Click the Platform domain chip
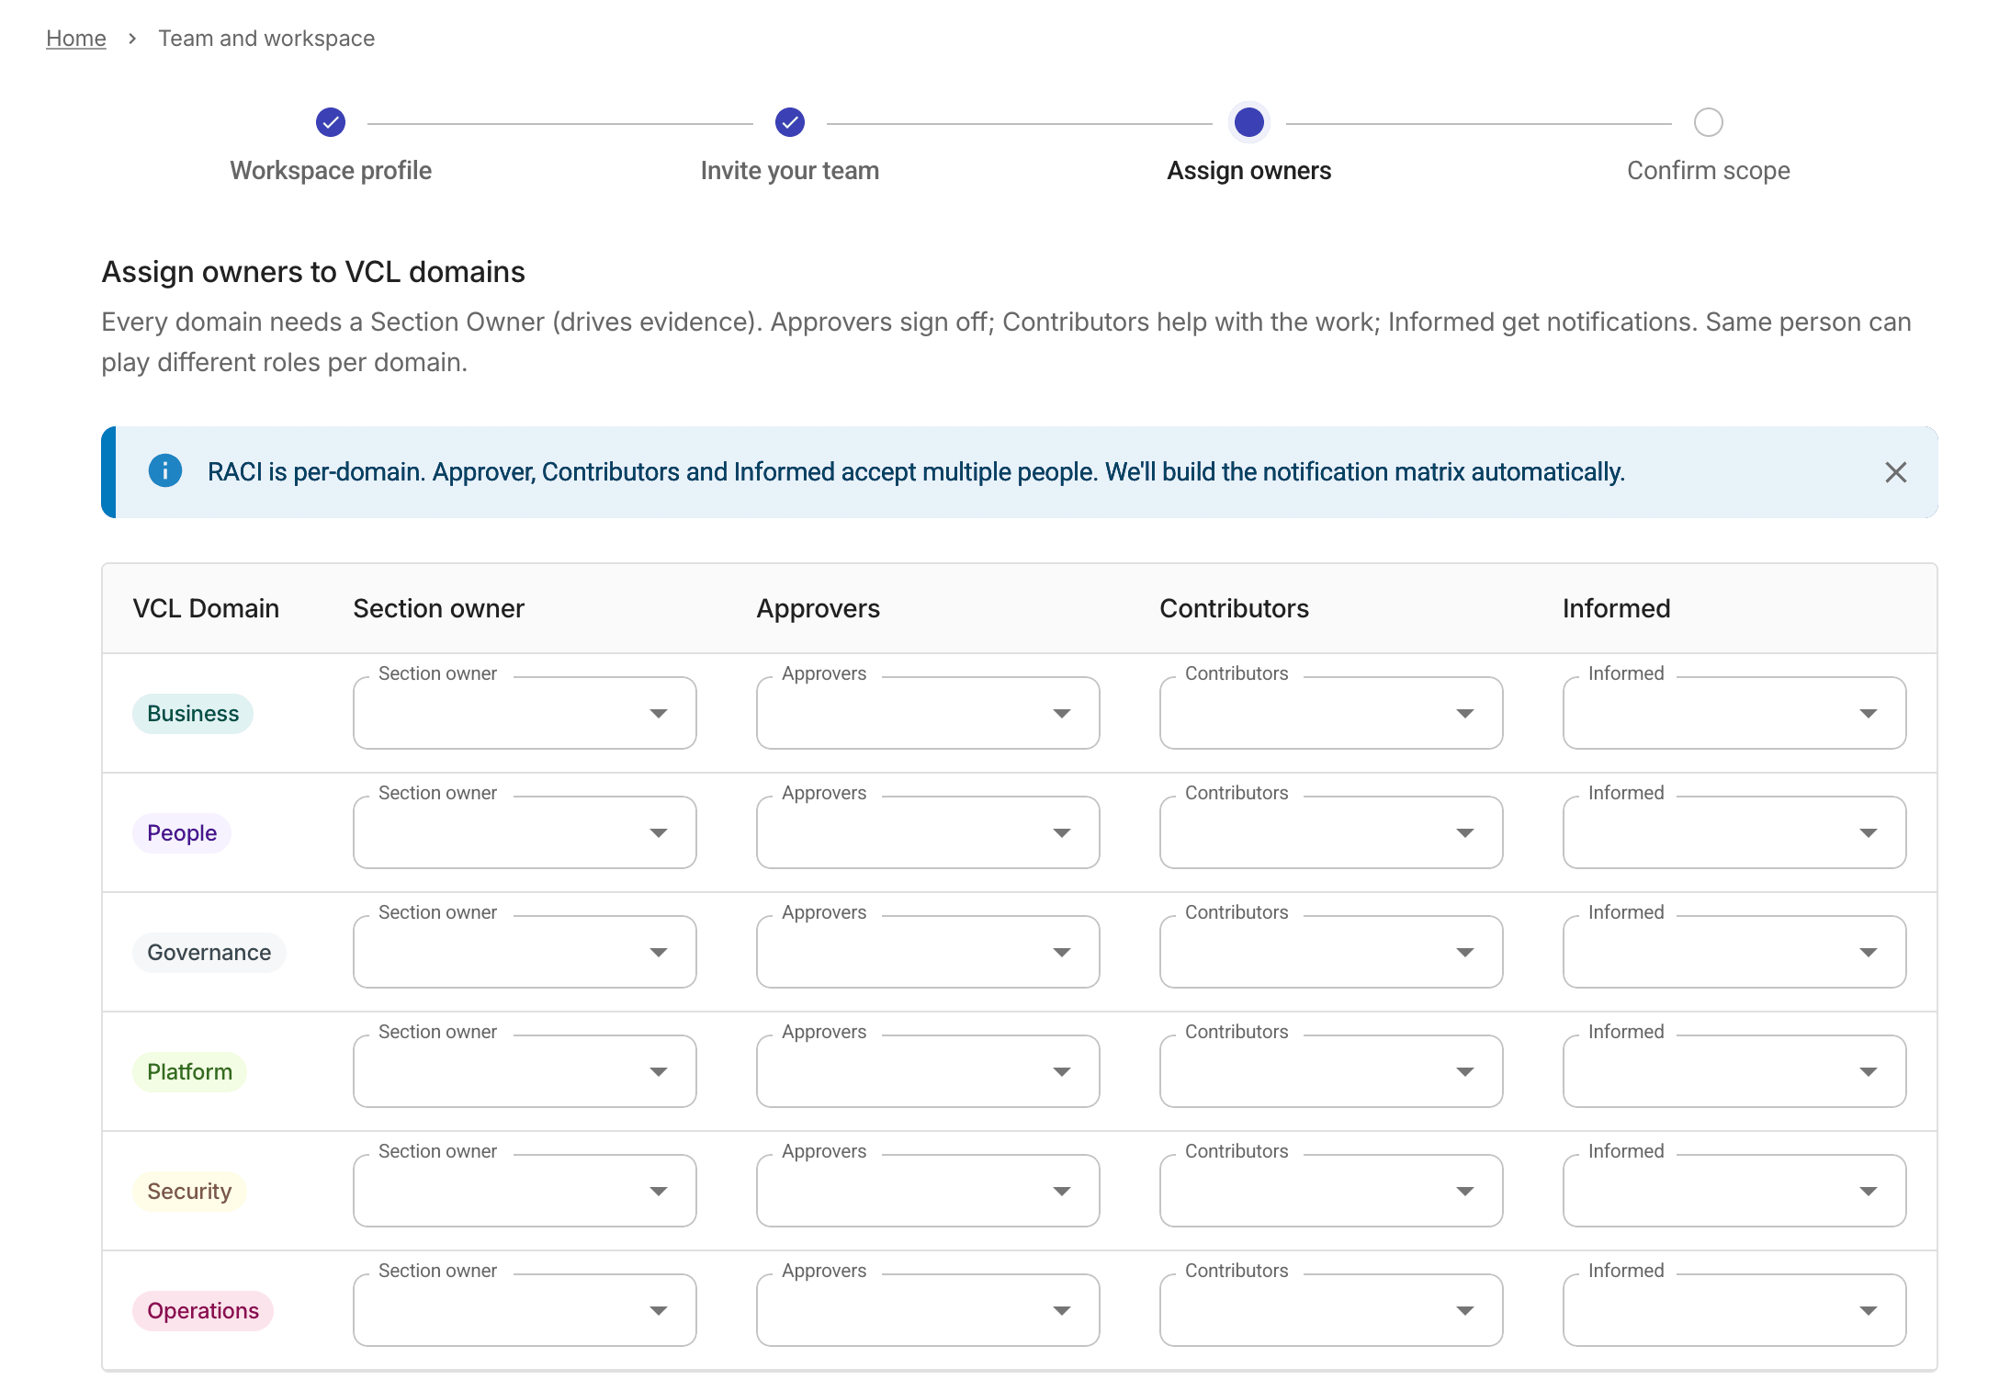 (190, 1072)
